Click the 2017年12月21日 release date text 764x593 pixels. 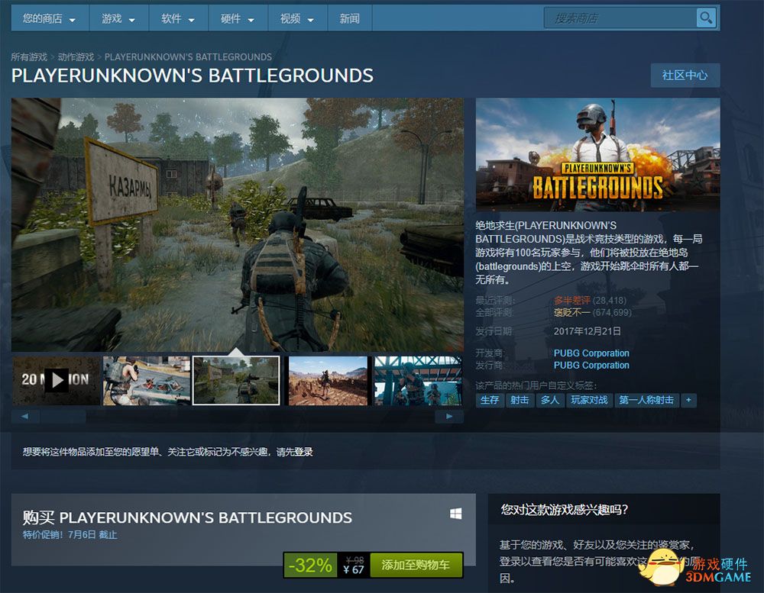coord(588,331)
